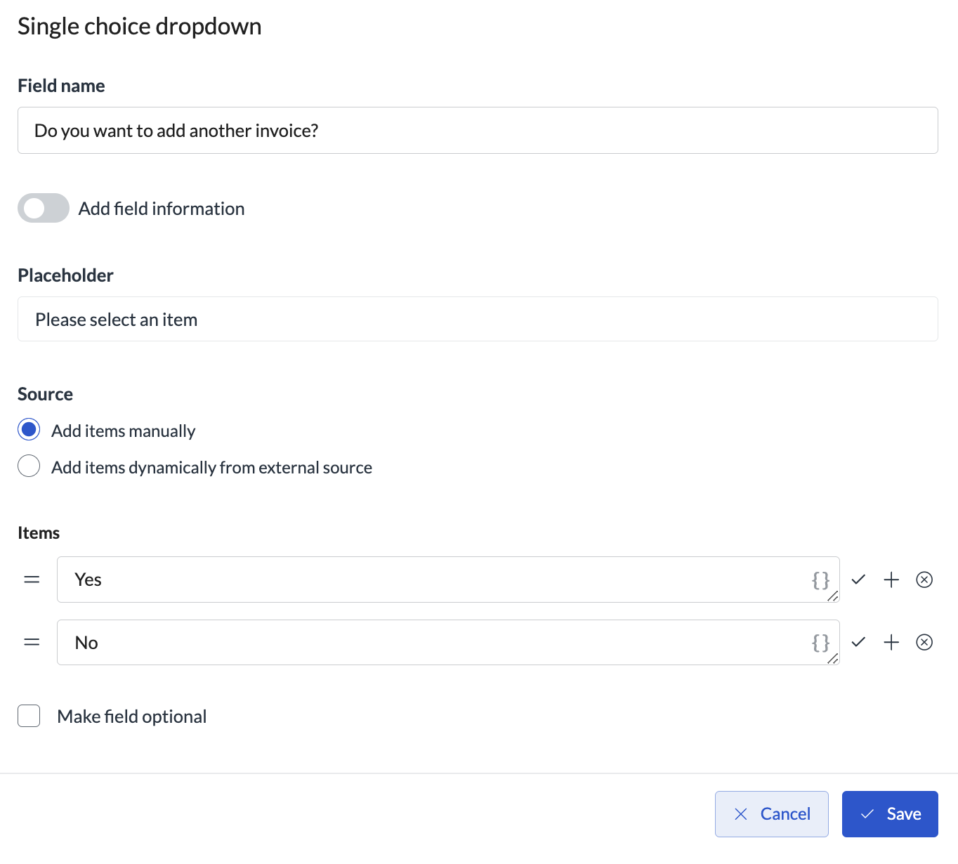Click drag handle for Yes item
Viewport: 958px width, 864px height.
pyautogui.click(x=32, y=580)
